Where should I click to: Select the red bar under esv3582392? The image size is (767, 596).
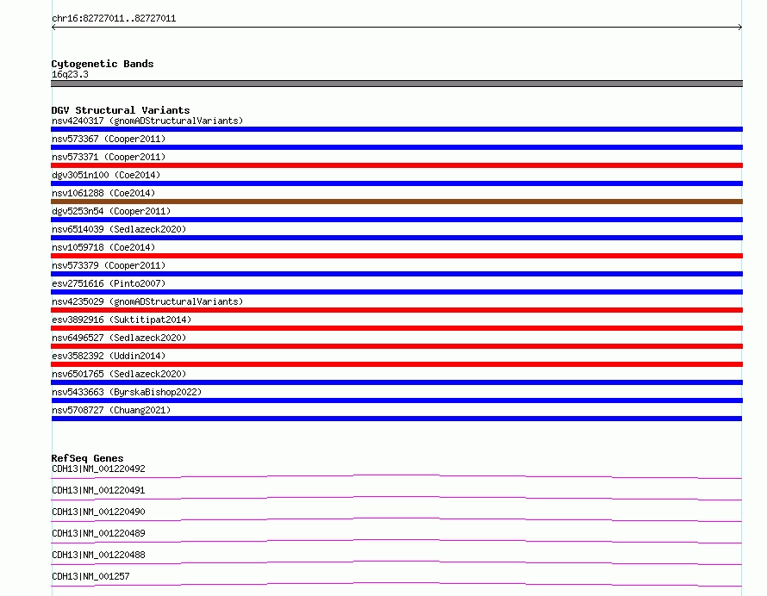coord(396,364)
